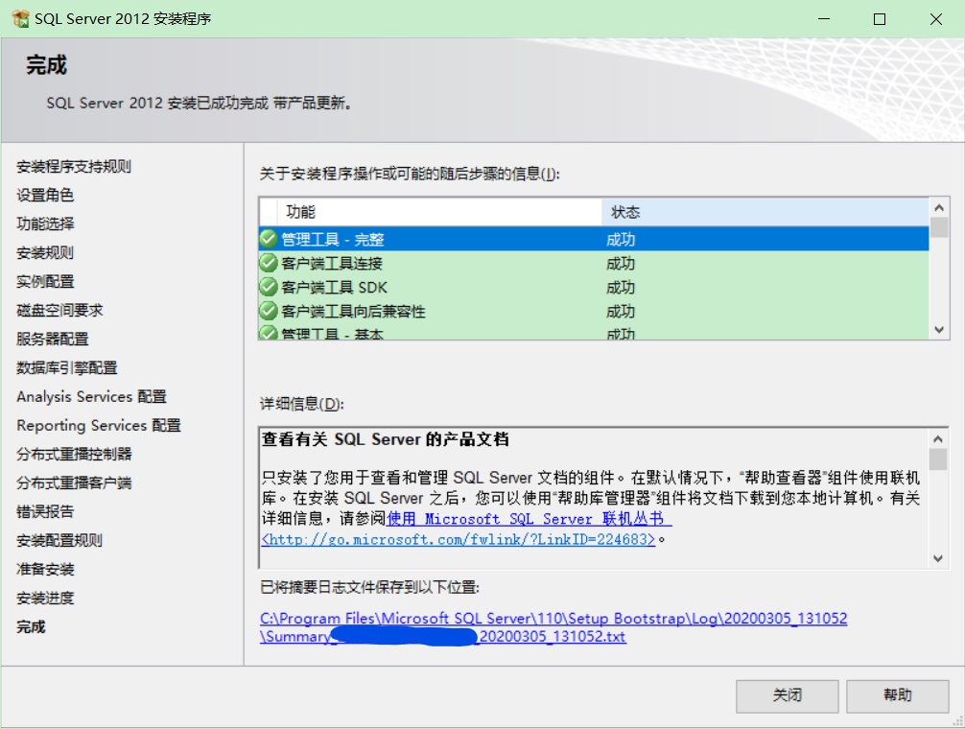Image resolution: width=965 pixels, height=729 pixels.
Task: Click bold 完成 step in sidebar
Action: [31, 627]
